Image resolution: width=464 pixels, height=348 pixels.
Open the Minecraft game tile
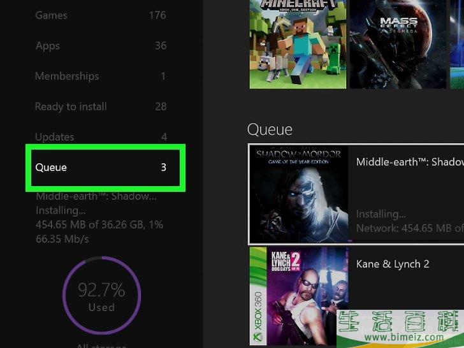pyautogui.click(x=298, y=44)
